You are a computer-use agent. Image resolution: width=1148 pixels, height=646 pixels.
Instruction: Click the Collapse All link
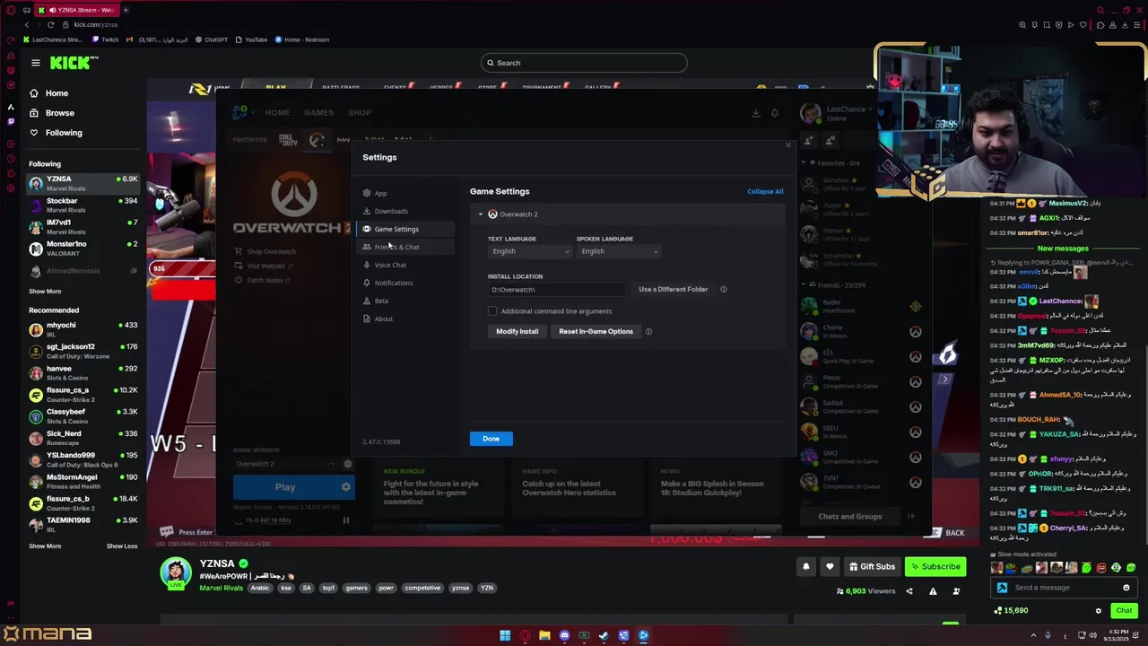[x=765, y=192]
